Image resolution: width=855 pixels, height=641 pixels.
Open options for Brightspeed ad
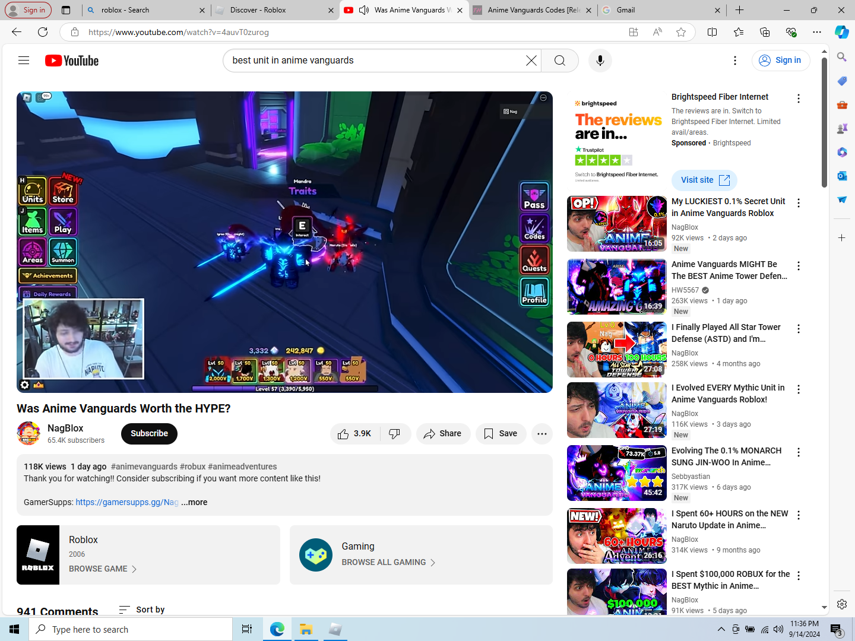pos(799,99)
